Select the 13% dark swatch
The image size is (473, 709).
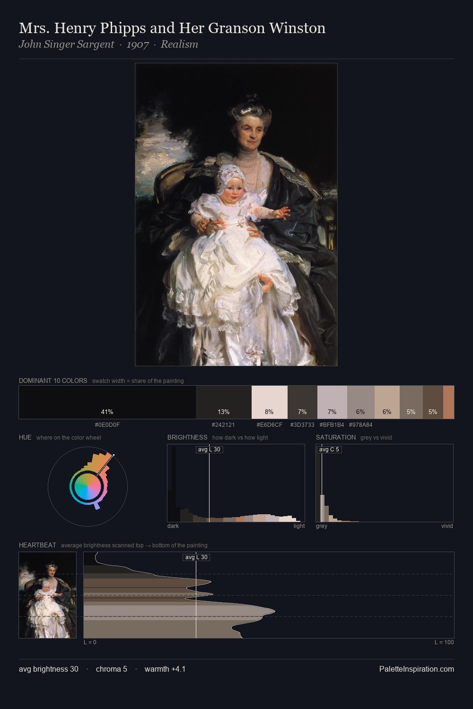pos(224,402)
